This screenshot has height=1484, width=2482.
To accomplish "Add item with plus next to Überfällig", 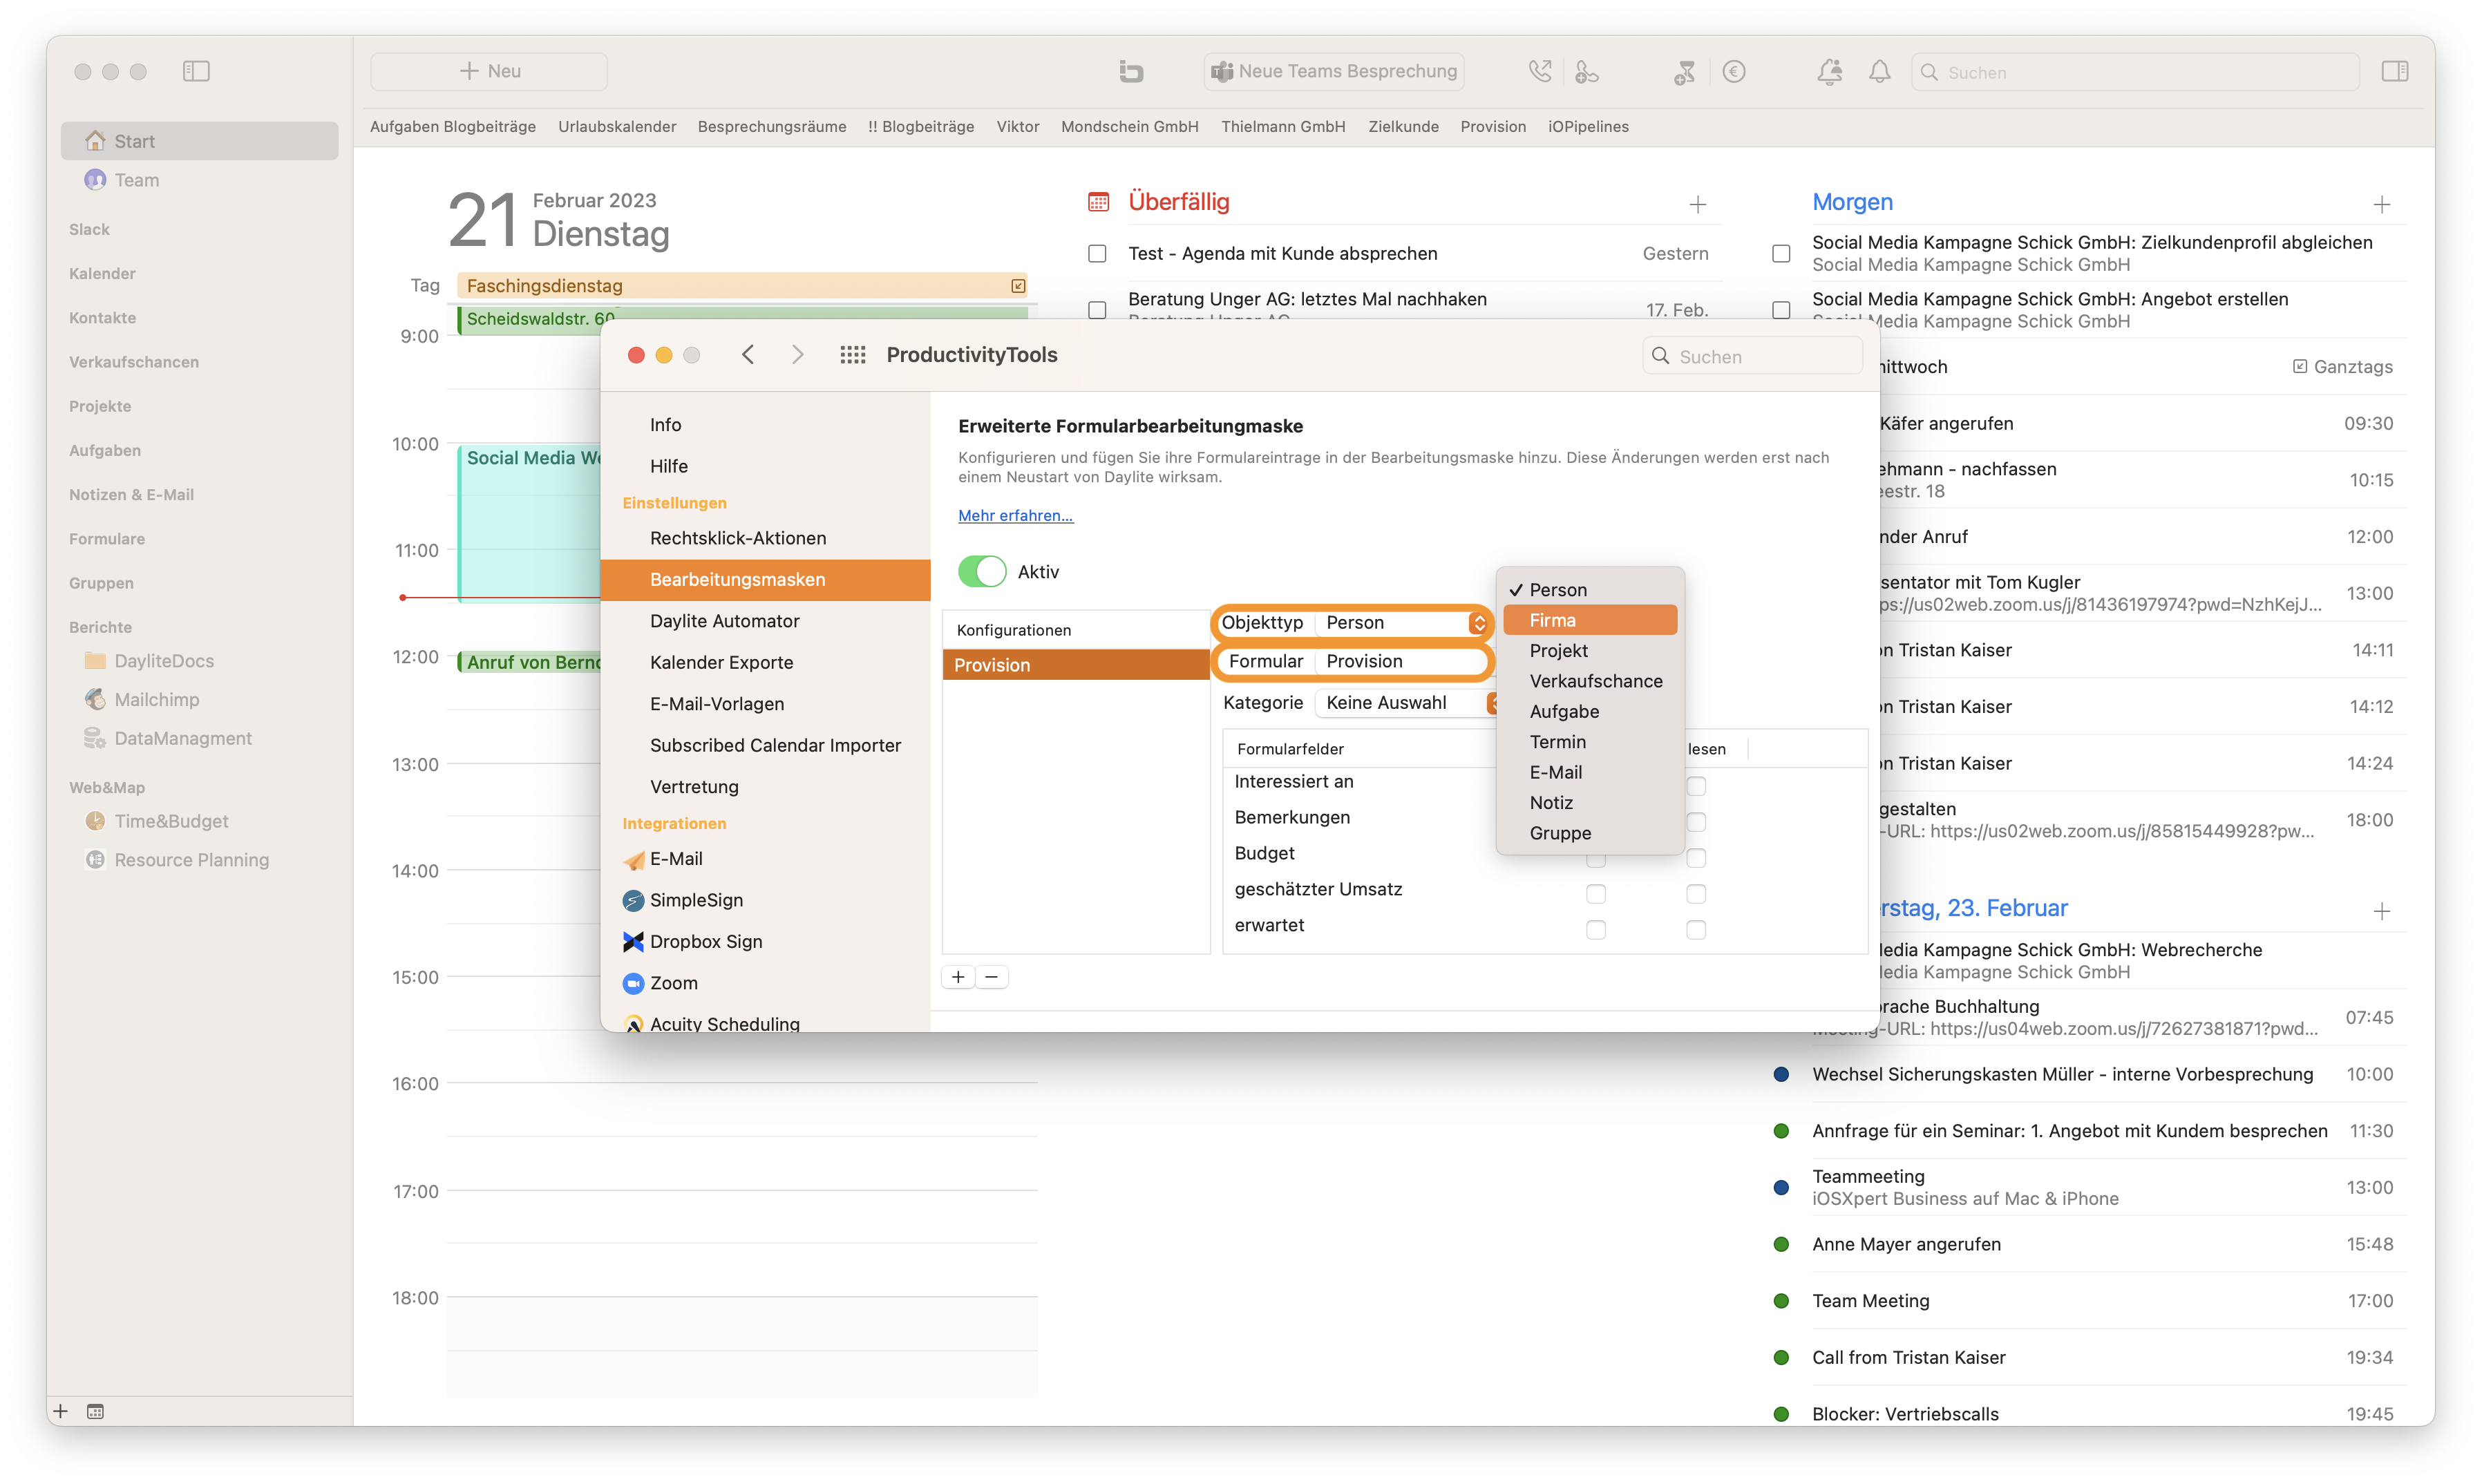I will coord(1697,205).
